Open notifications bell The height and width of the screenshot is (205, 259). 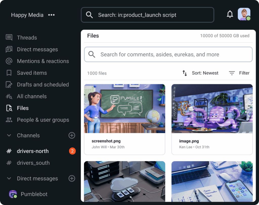click(230, 14)
